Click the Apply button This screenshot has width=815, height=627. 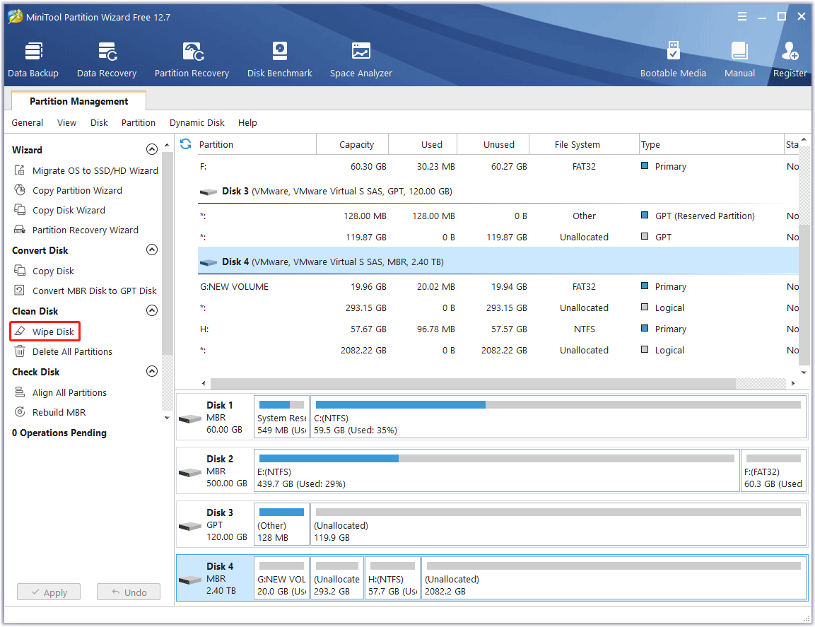click(49, 592)
